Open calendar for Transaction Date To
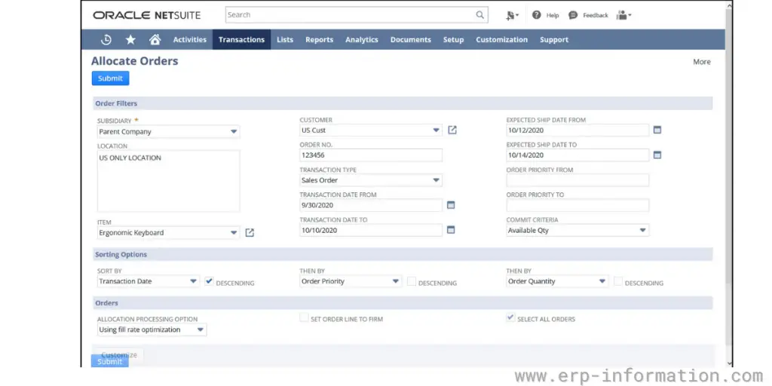The height and width of the screenshot is (386, 772). pos(451,230)
